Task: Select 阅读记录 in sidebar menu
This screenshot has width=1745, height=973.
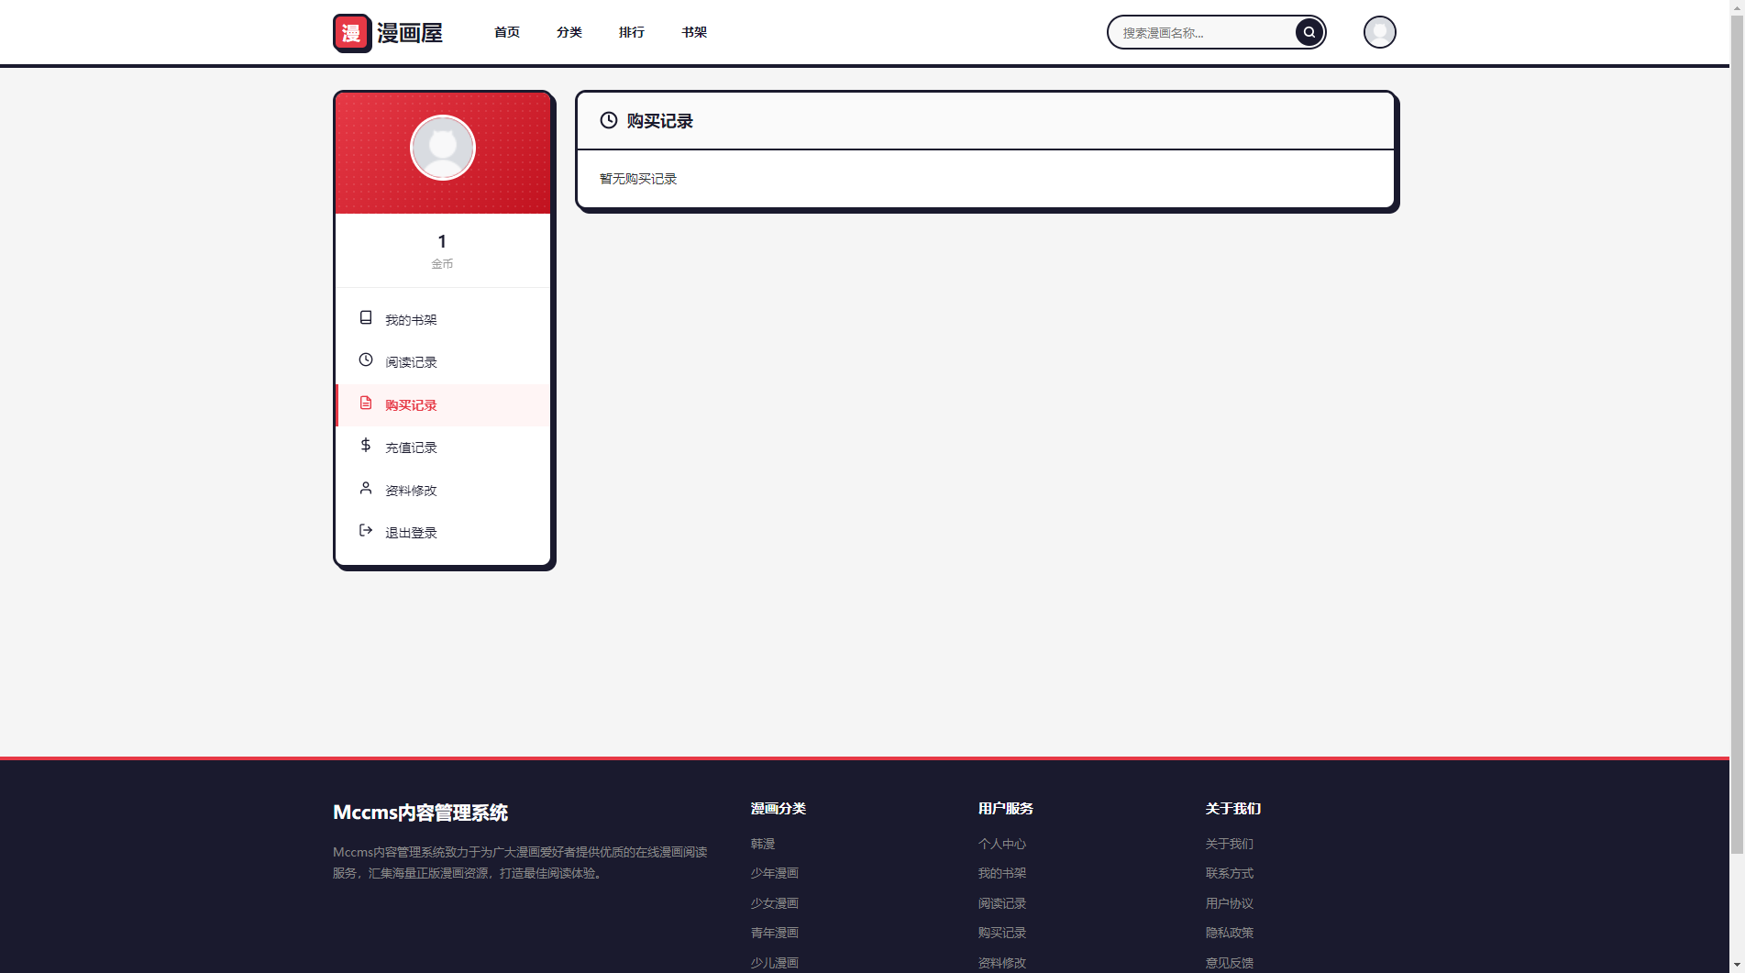Action: (443, 362)
